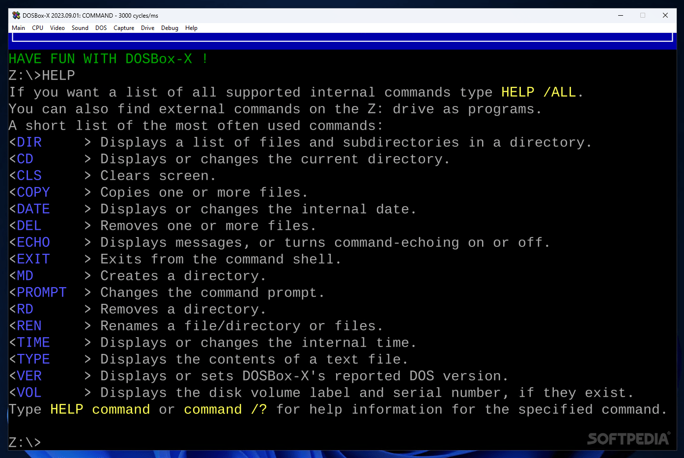Click the COPY command label
The height and width of the screenshot is (458, 684).
[33, 192]
